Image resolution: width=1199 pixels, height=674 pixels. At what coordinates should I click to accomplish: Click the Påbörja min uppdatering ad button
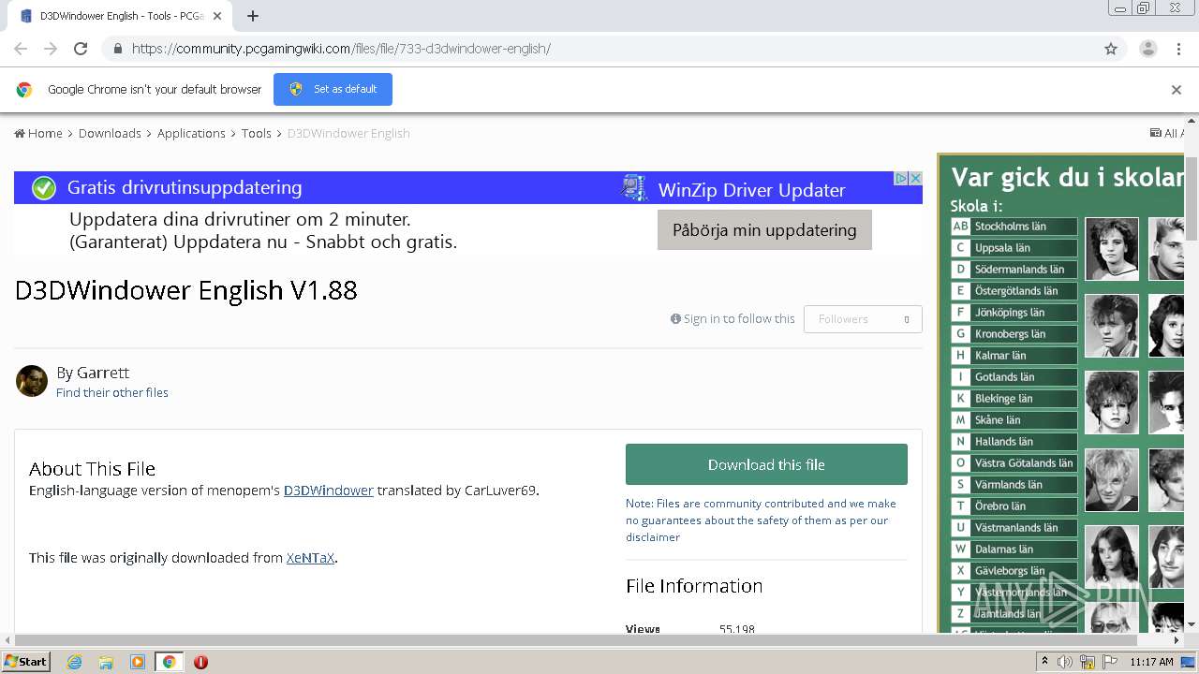pyautogui.click(x=764, y=230)
